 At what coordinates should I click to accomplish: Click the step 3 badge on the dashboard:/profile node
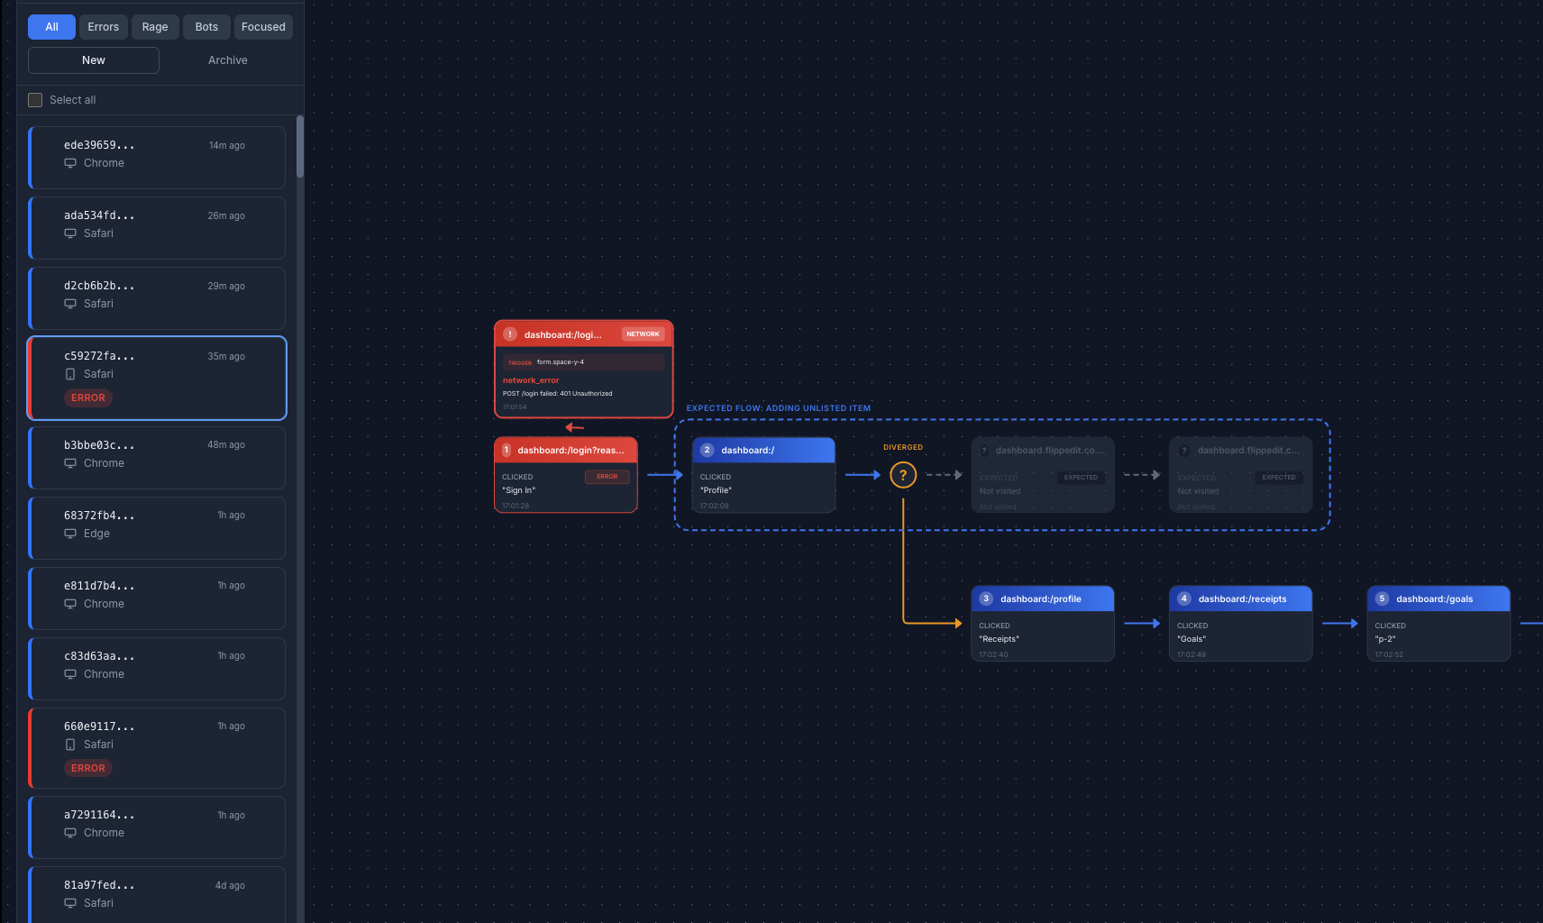point(985,598)
